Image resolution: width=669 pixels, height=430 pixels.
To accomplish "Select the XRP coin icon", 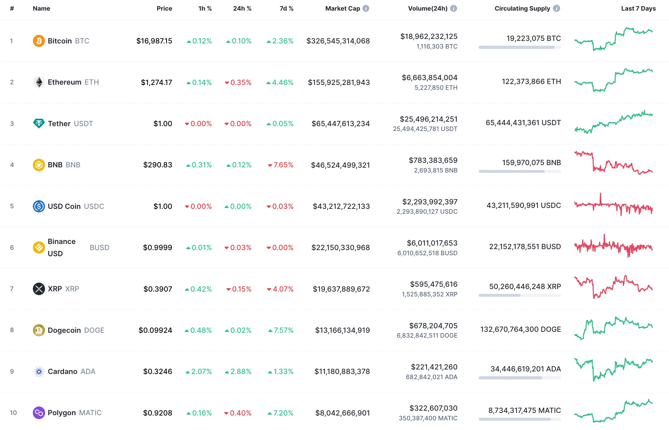I will pyautogui.click(x=39, y=289).
